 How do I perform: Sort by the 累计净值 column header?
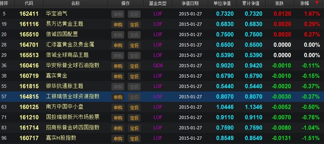coord(251,3)
